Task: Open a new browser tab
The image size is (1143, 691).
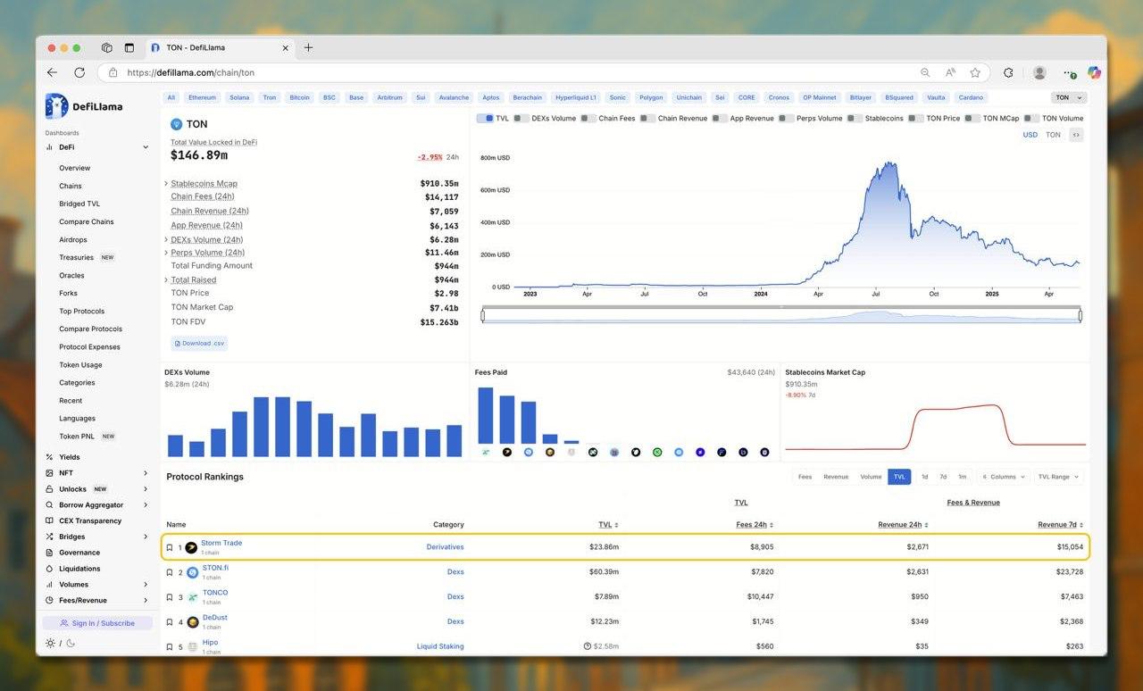Action: tap(308, 47)
